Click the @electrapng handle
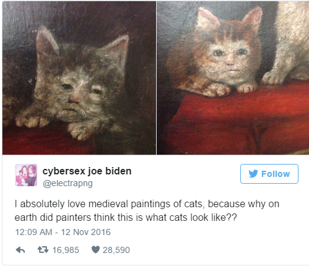309x266 pixels. 67,183
